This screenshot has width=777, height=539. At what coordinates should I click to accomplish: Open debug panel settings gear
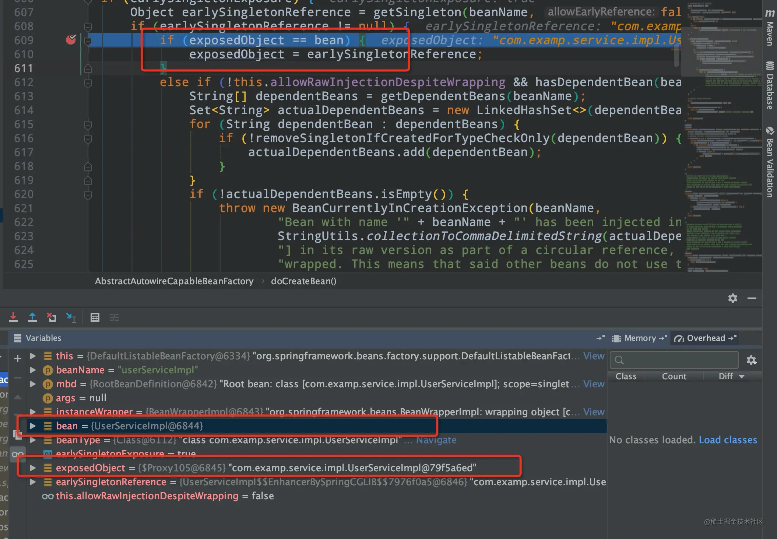(733, 298)
